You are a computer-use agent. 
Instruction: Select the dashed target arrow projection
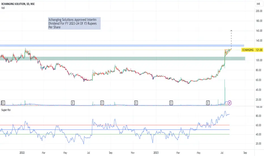[x=231, y=40]
